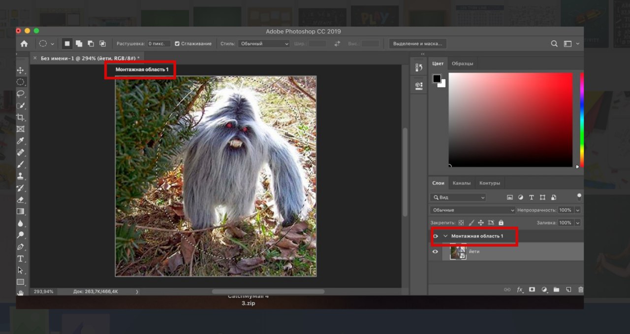Toggle type layer filter
Screen dimensions: 630x334
point(532,197)
